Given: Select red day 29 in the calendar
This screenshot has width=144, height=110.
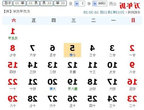Looking at the screenshot, I should pos(13,101).
